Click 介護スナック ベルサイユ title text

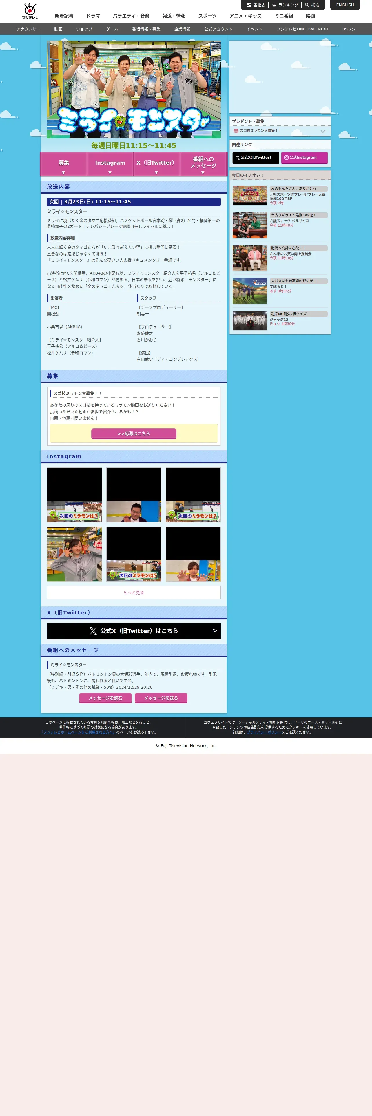pyautogui.click(x=289, y=220)
